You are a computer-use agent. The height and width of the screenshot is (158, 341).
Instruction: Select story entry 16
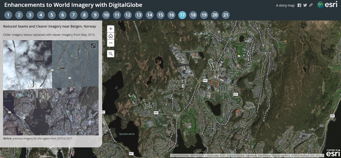pos(171,15)
